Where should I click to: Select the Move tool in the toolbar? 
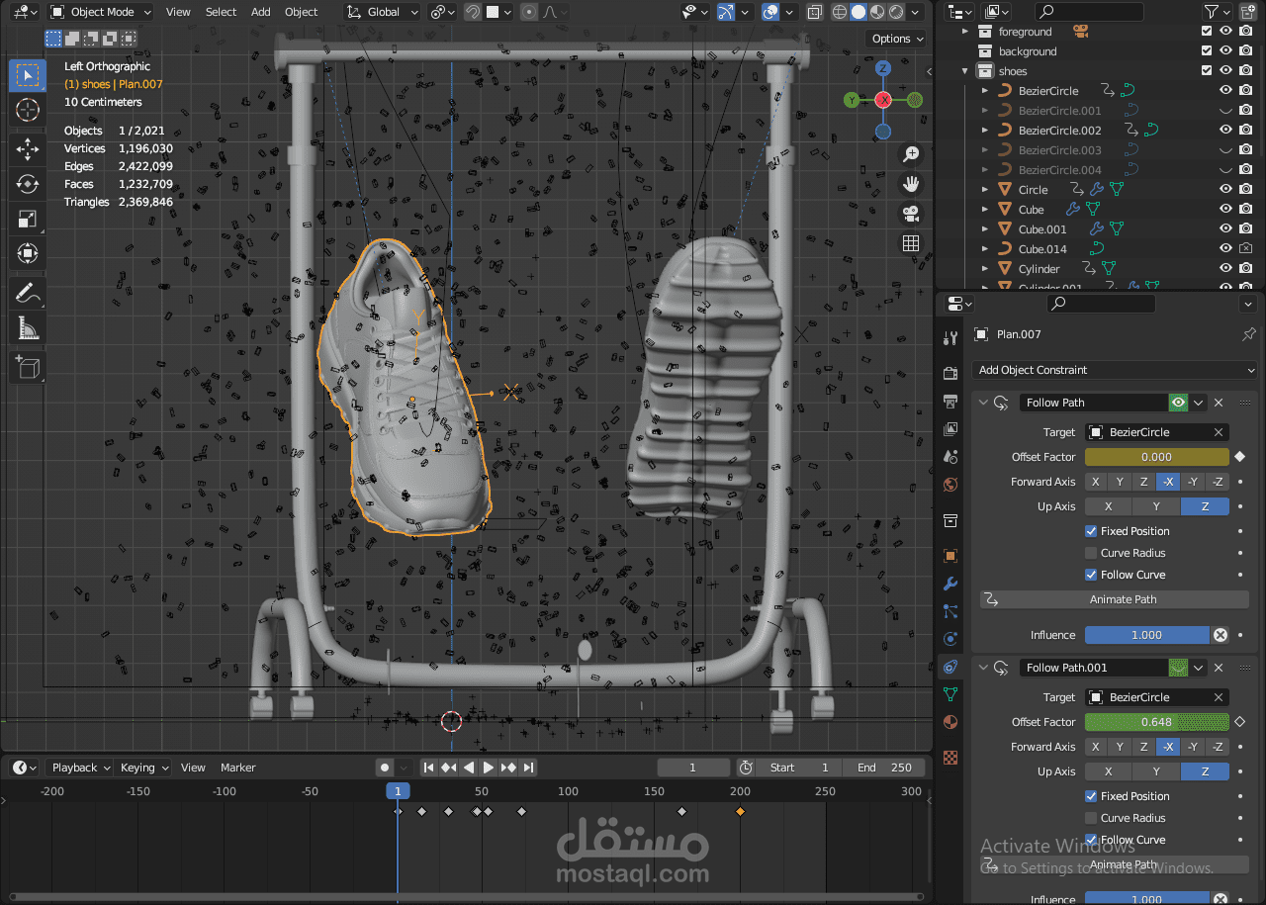pos(28,148)
